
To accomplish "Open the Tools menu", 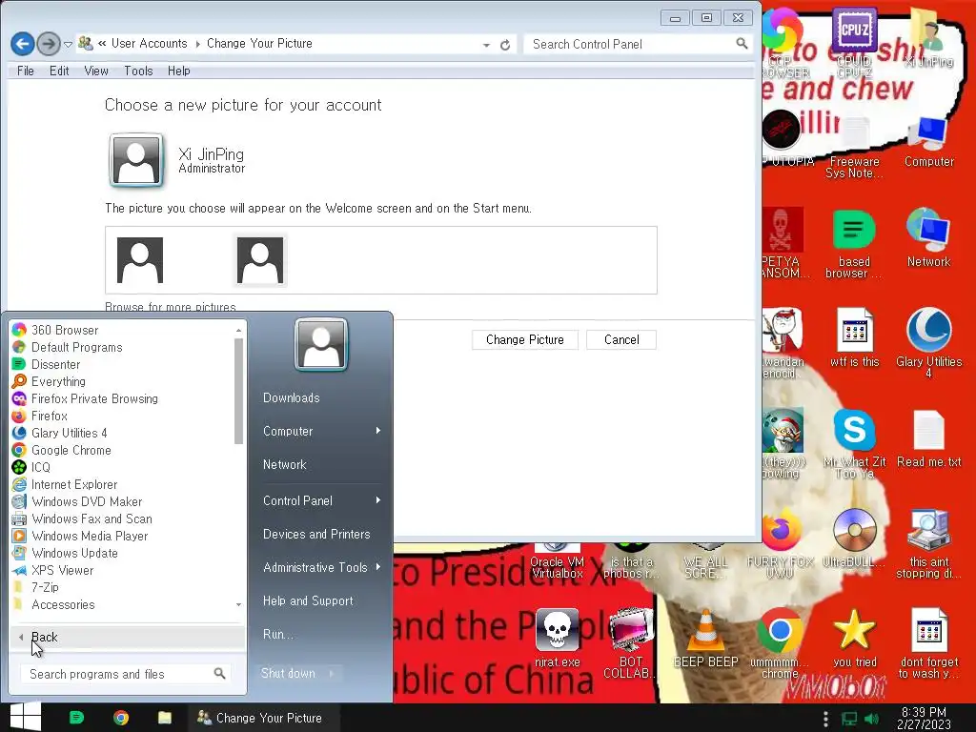I will click(138, 71).
